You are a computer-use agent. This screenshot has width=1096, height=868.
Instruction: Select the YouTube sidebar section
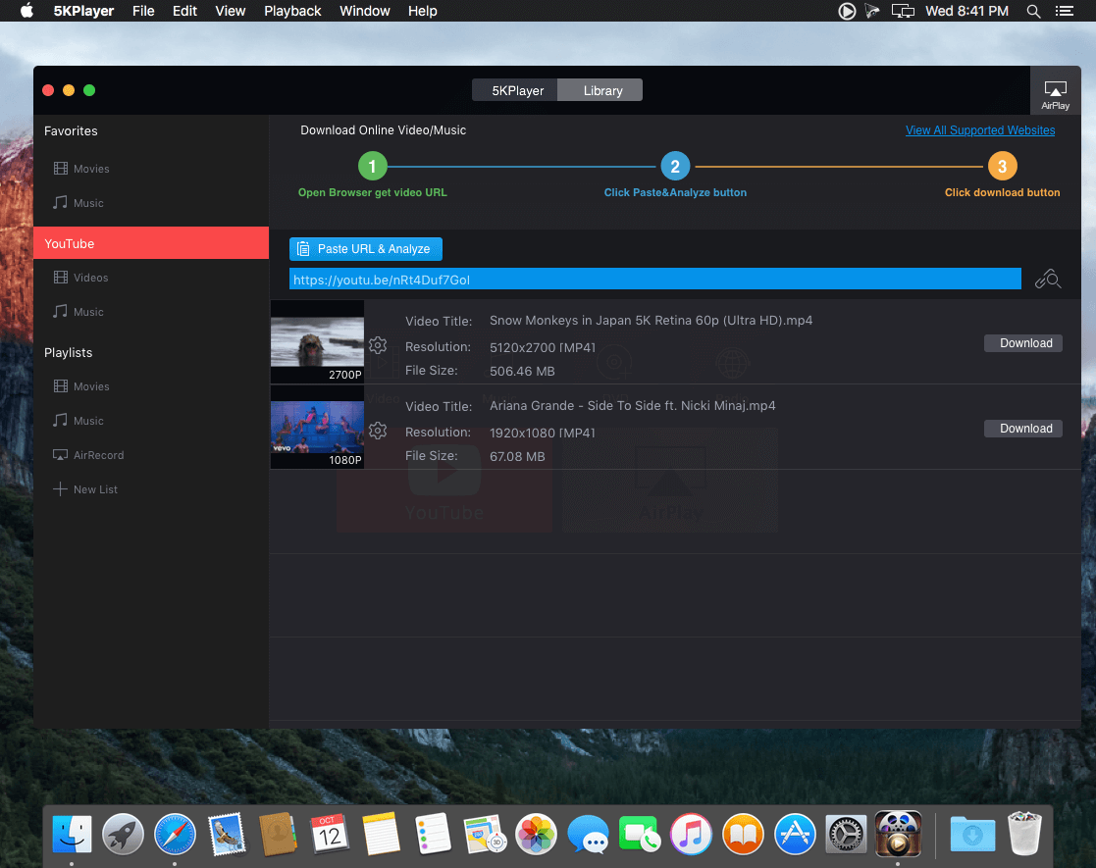click(x=151, y=243)
